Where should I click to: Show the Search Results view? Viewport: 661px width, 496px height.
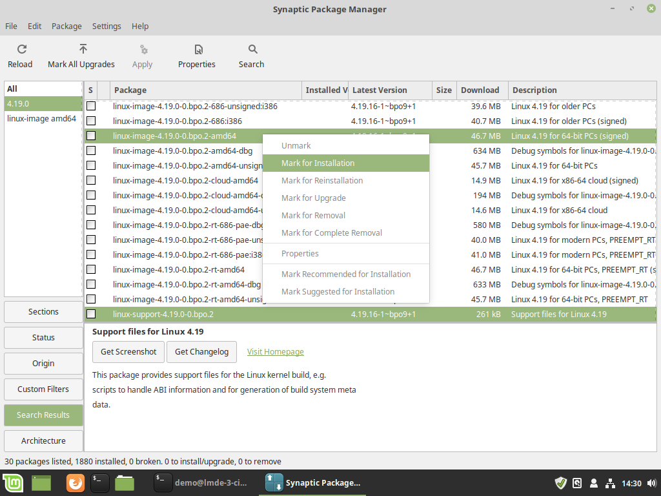click(43, 415)
